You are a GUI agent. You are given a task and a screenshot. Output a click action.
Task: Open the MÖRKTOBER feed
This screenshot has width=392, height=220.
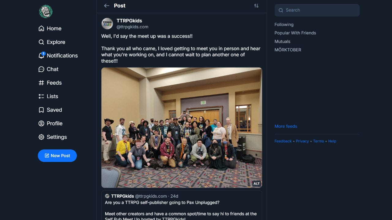(288, 50)
